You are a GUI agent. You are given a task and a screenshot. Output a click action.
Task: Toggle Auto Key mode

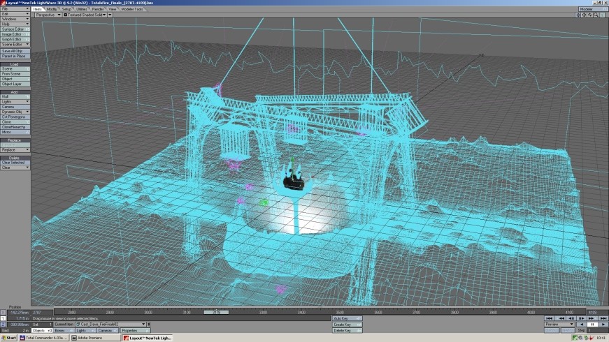click(x=347, y=318)
